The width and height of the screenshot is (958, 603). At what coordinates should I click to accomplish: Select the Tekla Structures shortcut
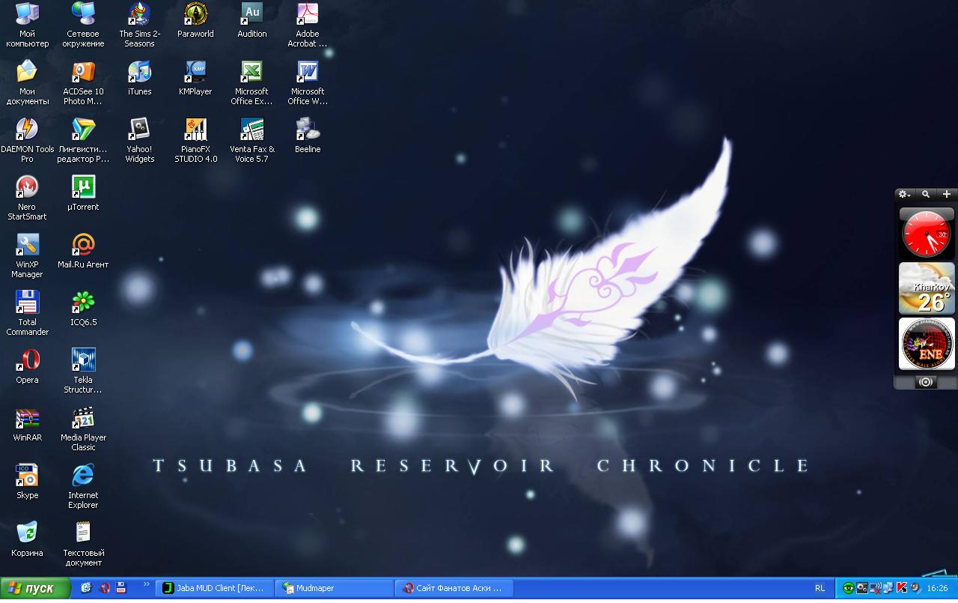point(83,371)
